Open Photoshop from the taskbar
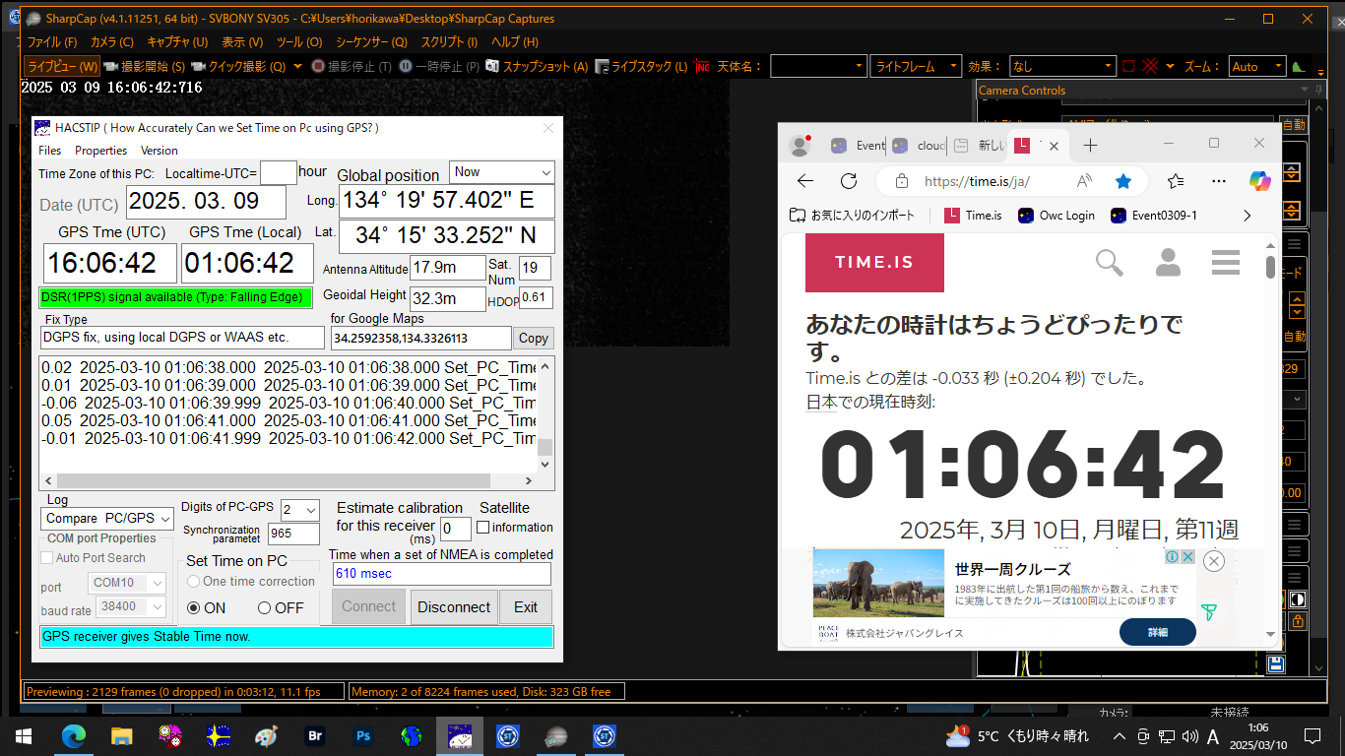1345x756 pixels. point(363,735)
